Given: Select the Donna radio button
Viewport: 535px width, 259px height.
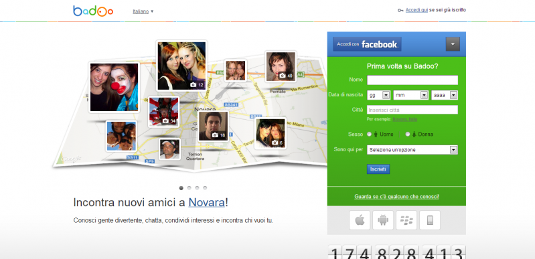Looking at the screenshot, I should [x=407, y=135].
